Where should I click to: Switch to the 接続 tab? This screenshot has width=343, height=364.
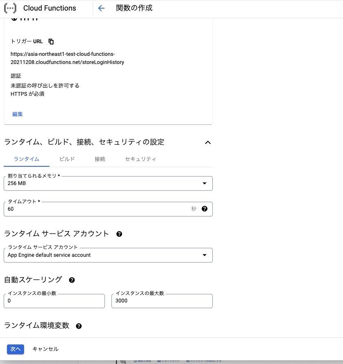[100, 159]
